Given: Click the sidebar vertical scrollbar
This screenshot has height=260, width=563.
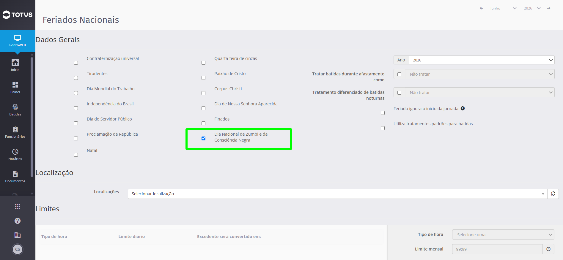Looking at the screenshot, I should click(x=32, y=117).
